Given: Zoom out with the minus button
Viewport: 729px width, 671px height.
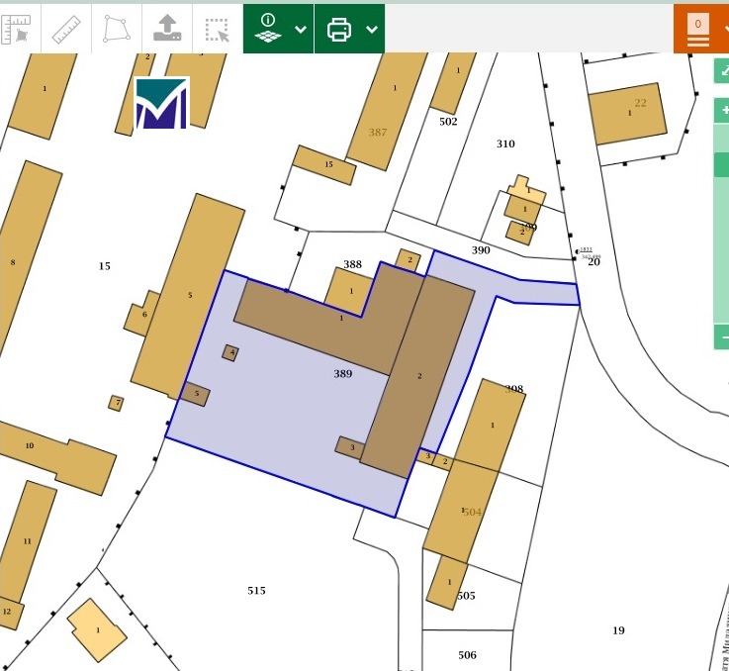Looking at the screenshot, I should coord(723,337).
